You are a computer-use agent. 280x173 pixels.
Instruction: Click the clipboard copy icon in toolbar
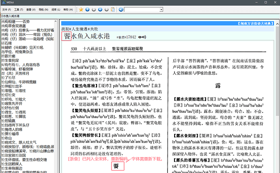click(113, 9)
